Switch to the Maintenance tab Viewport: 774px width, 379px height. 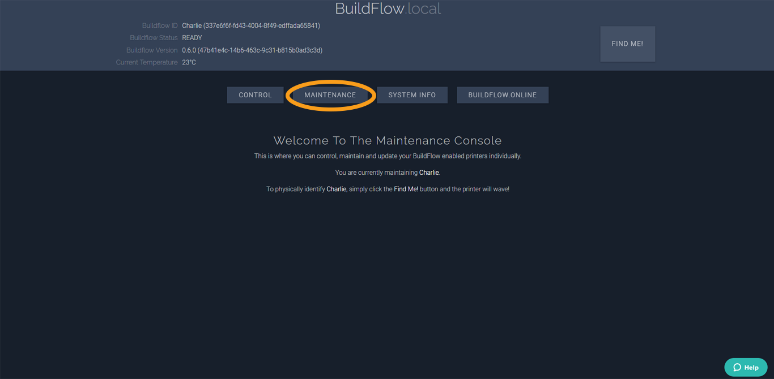[x=330, y=95]
